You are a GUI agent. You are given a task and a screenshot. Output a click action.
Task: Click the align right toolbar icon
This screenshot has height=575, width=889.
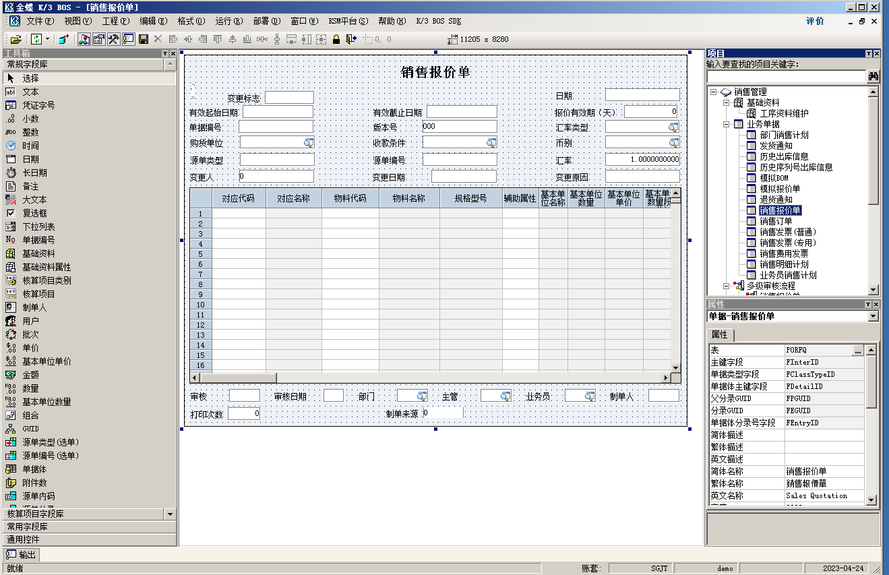pos(203,39)
